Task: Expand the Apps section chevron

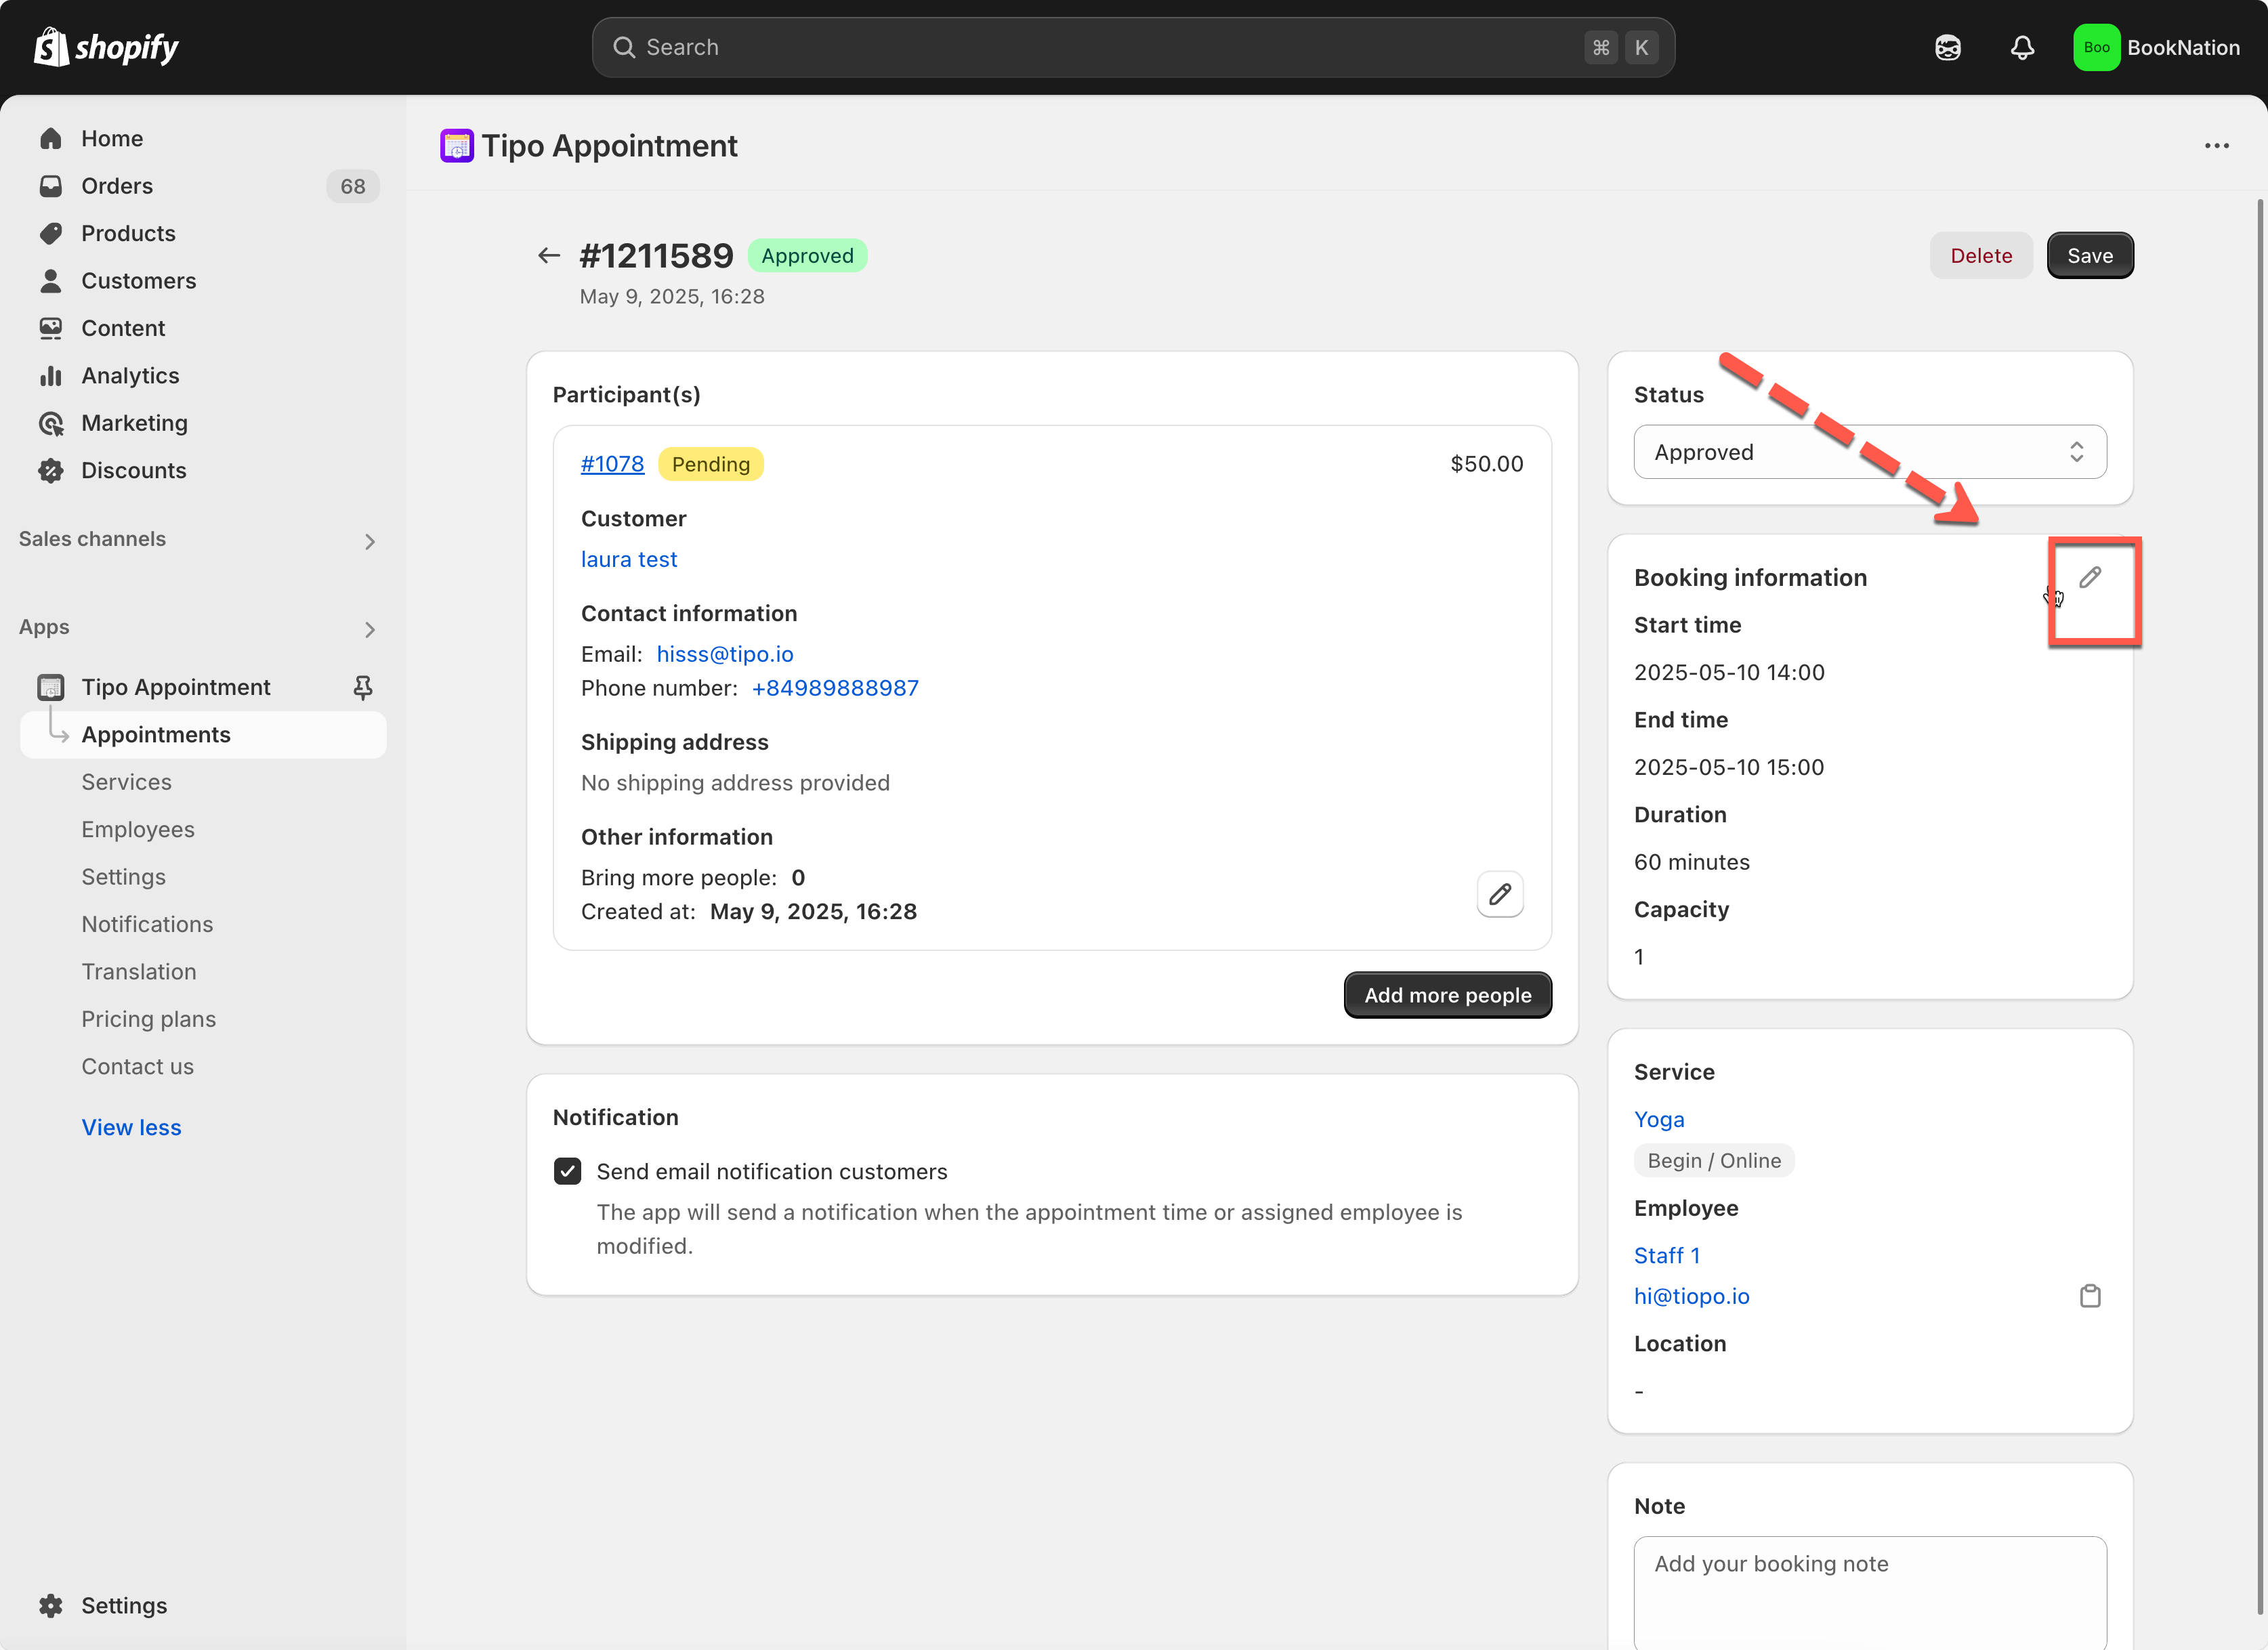Action: coord(369,629)
